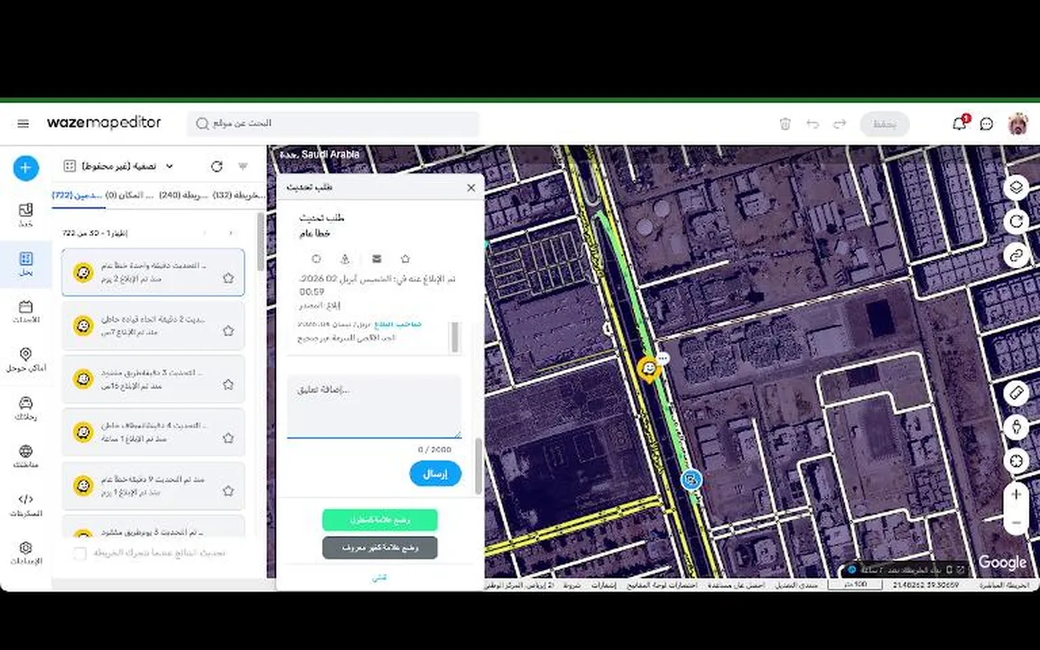Refresh the issues list

[217, 166]
